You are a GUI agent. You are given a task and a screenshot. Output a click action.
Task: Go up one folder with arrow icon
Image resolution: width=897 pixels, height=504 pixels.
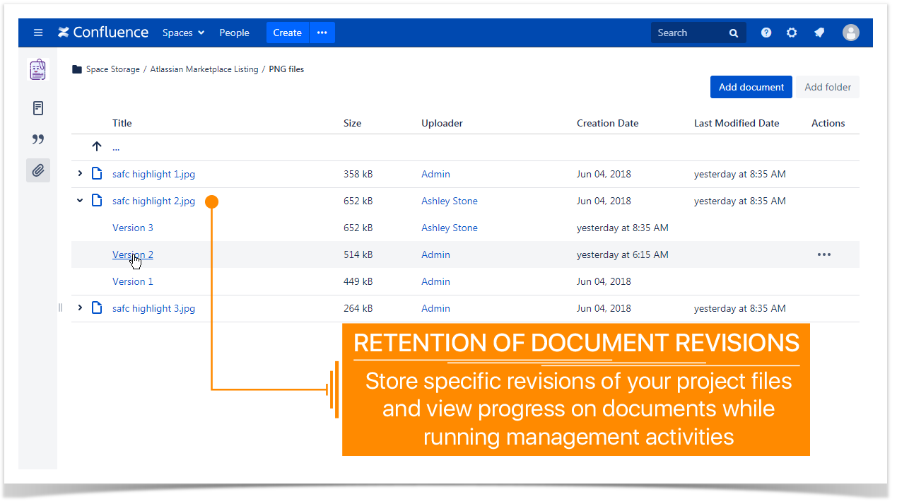click(97, 147)
